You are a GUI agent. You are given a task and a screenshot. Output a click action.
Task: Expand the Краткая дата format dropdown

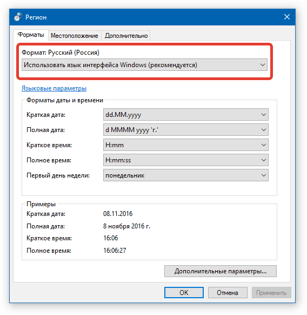click(264, 115)
